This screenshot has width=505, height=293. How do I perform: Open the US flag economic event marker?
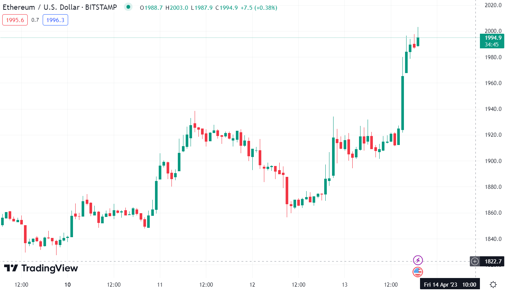418,272
